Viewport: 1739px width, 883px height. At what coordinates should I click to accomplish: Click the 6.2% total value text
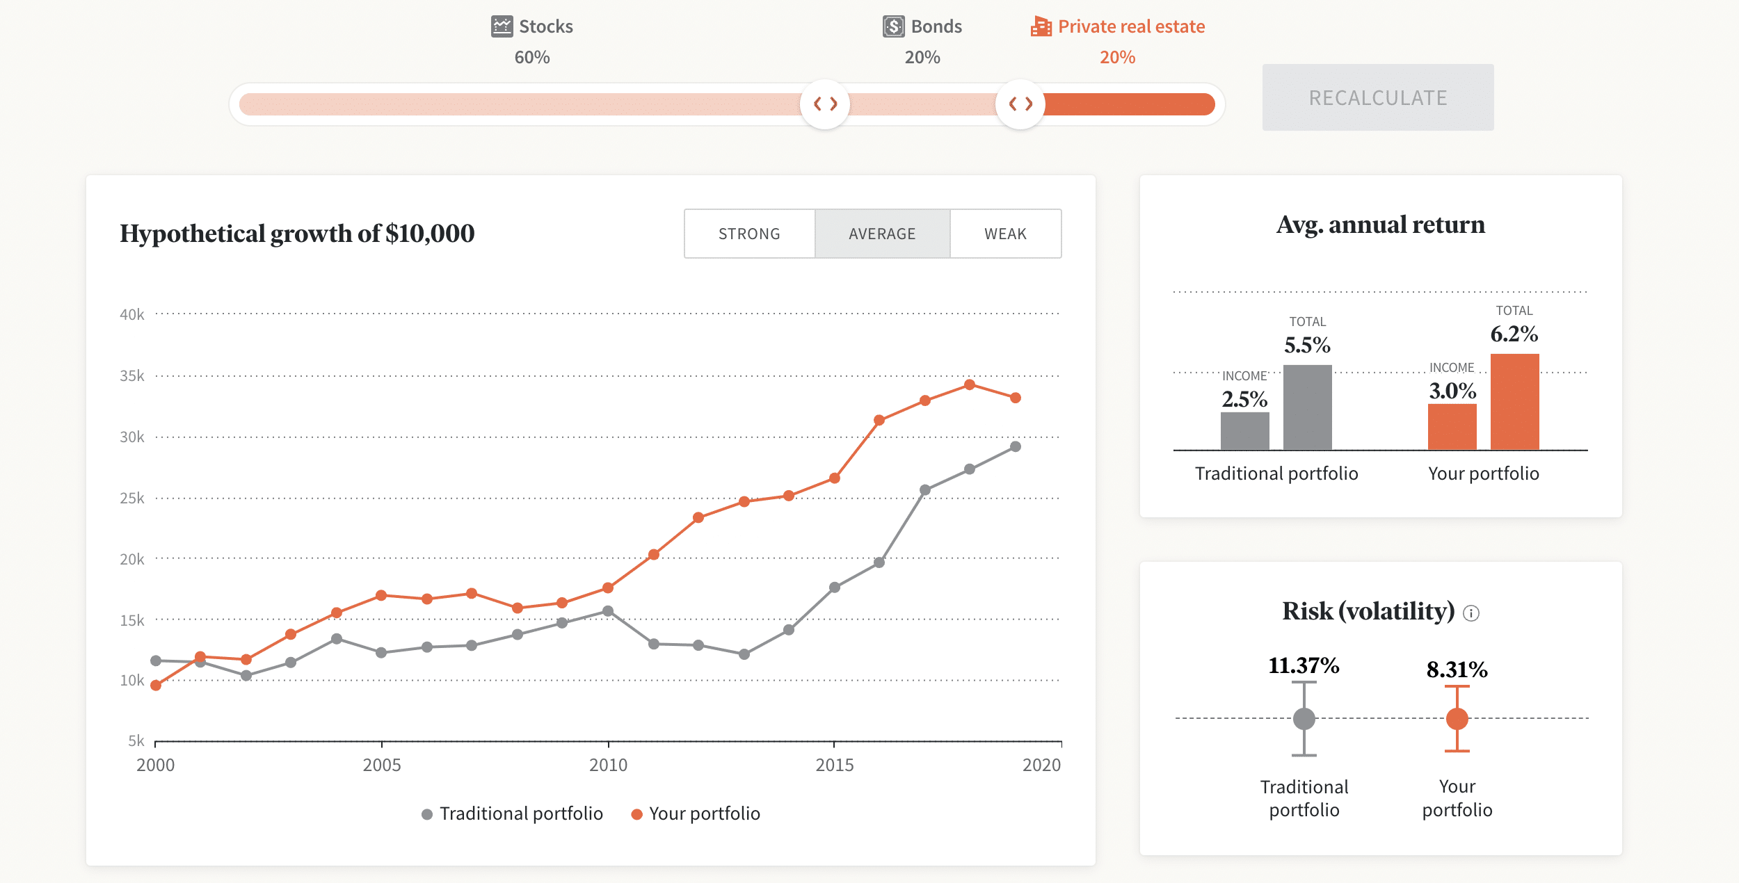(1514, 334)
